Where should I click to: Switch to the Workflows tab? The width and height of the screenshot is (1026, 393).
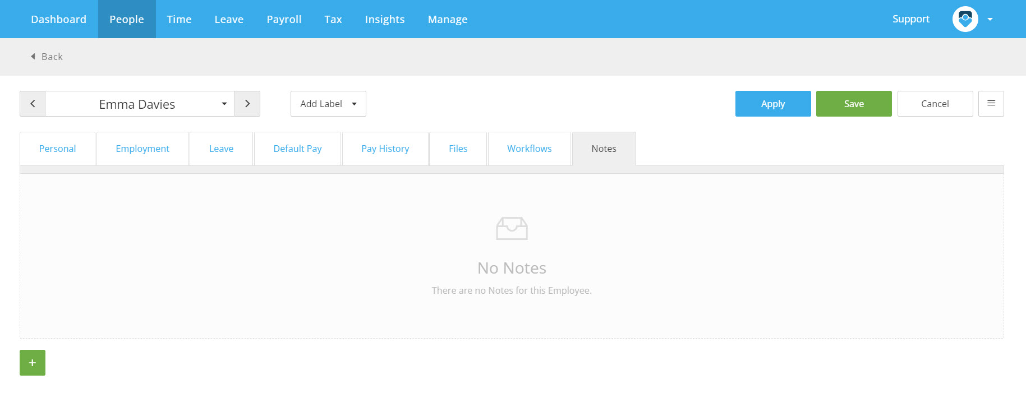[x=530, y=149]
